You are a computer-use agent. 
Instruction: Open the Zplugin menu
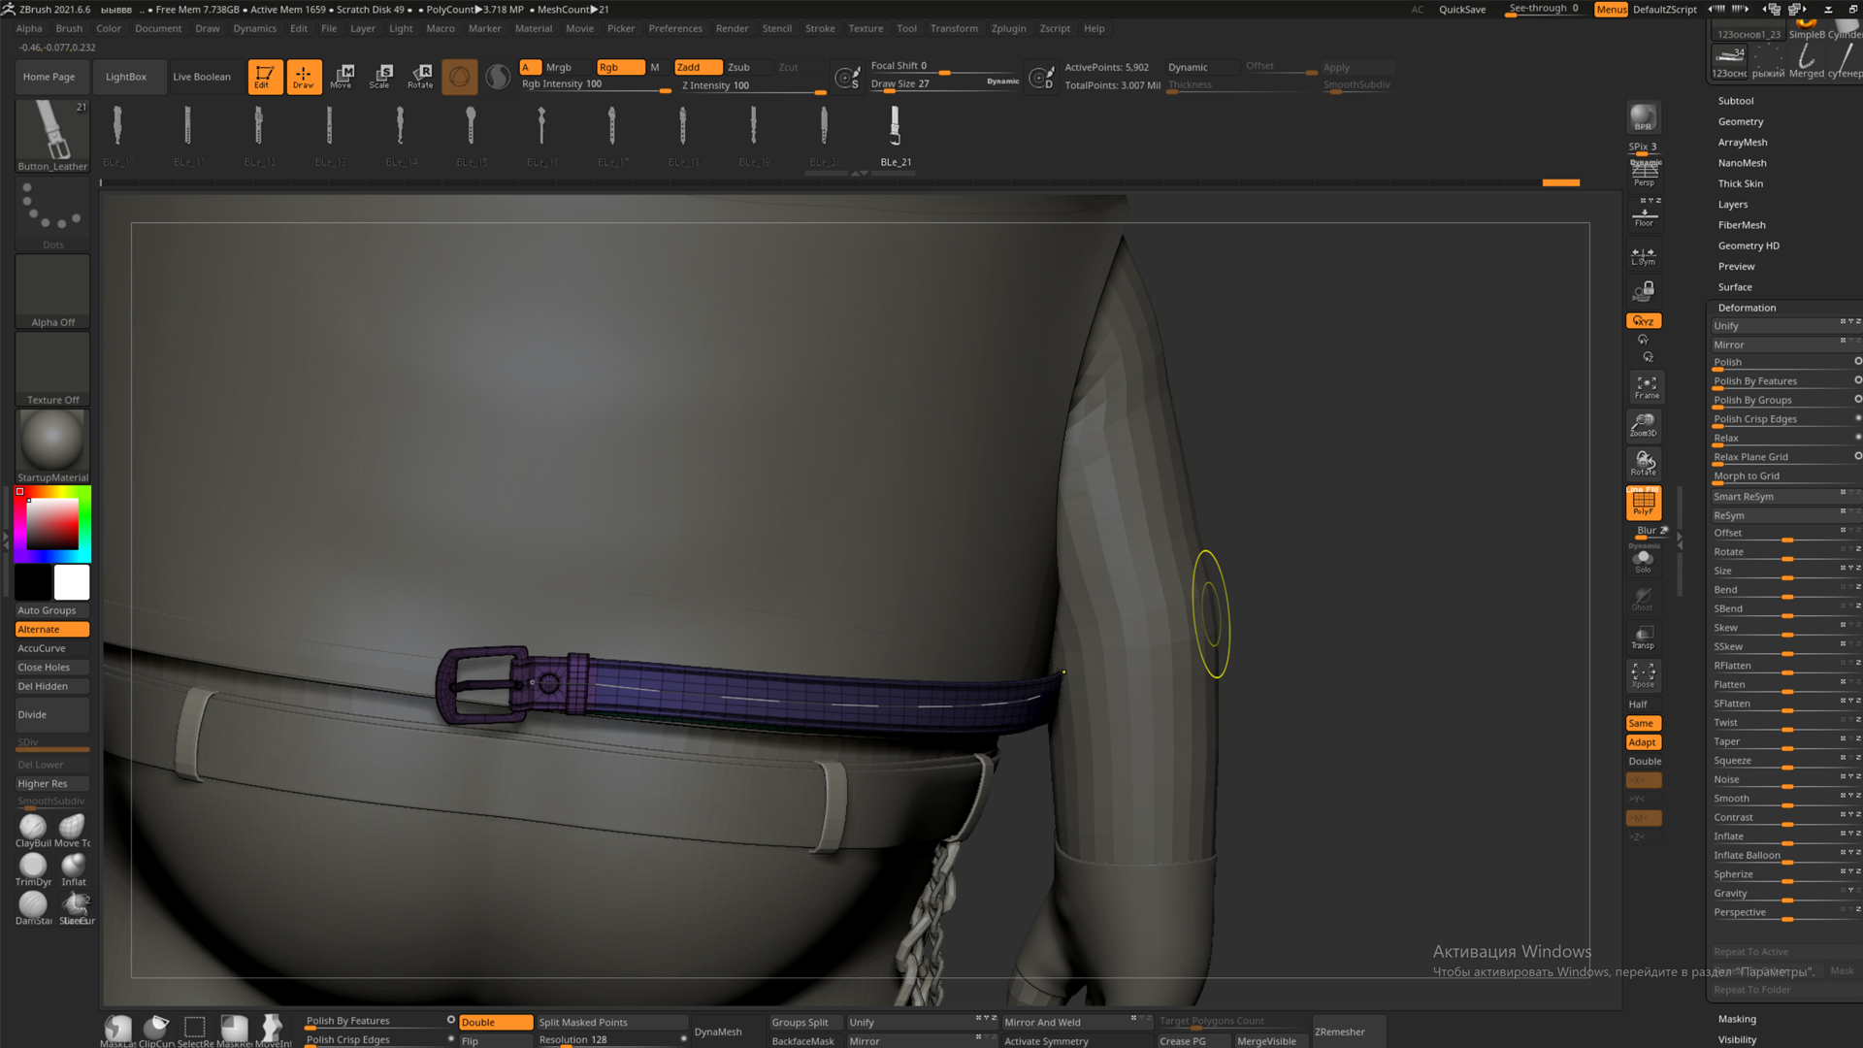pos(1008,28)
